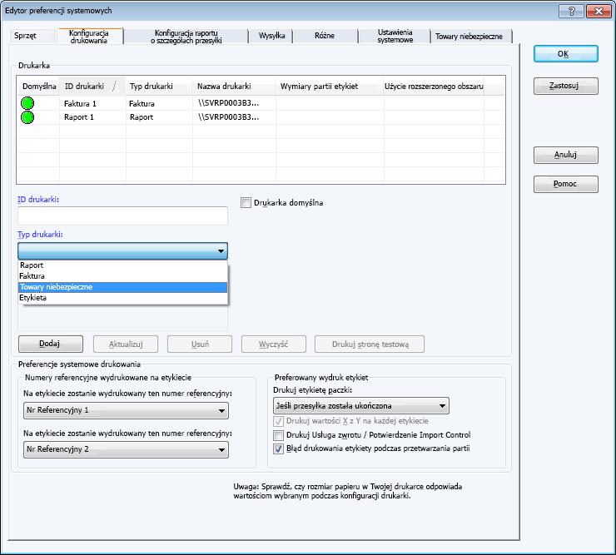
Task: Expand the Drukuj etykietę paczki combo box
Action: (x=361, y=406)
